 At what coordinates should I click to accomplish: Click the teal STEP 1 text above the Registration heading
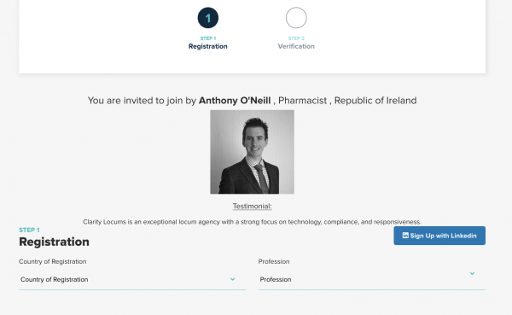pyautogui.click(x=29, y=230)
